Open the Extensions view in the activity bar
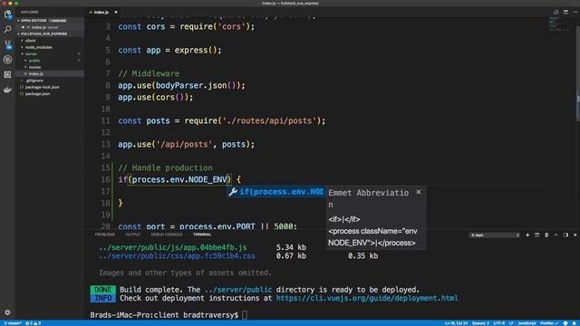This screenshot has height=326, width=580. (7, 74)
